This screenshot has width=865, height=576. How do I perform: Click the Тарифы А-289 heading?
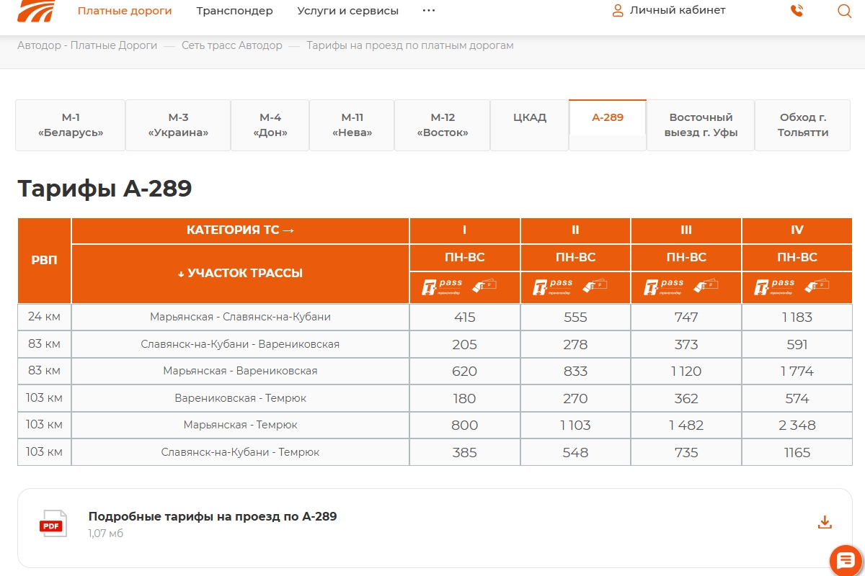(105, 189)
